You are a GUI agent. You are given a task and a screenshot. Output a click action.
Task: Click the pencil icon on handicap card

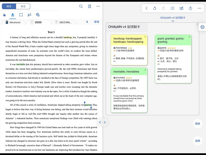114,55
